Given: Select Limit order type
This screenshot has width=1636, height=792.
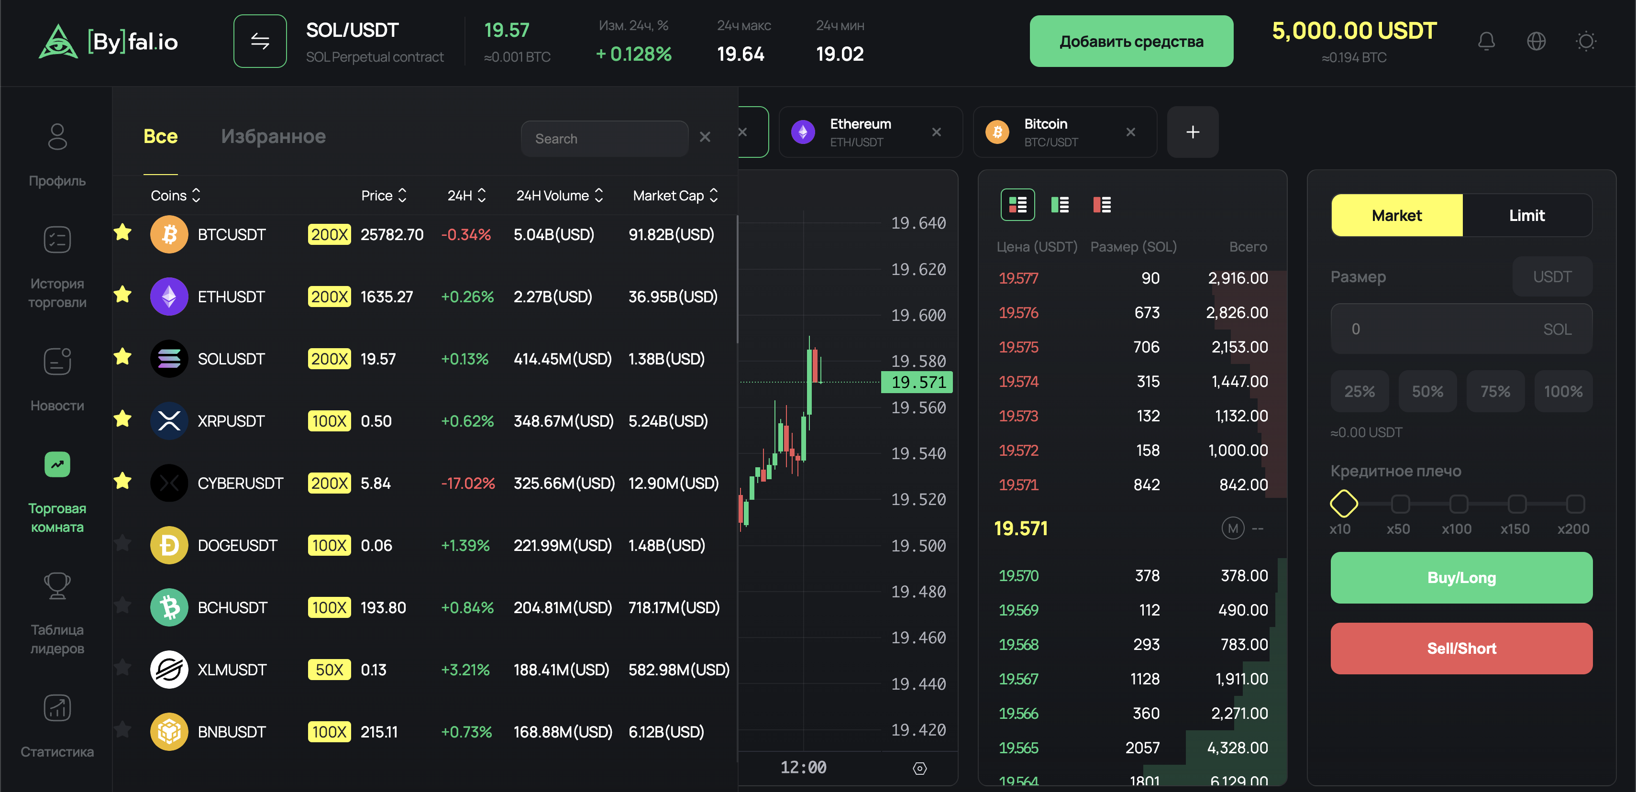Looking at the screenshot, I should pyautogui.click(x=1527, y=215).
